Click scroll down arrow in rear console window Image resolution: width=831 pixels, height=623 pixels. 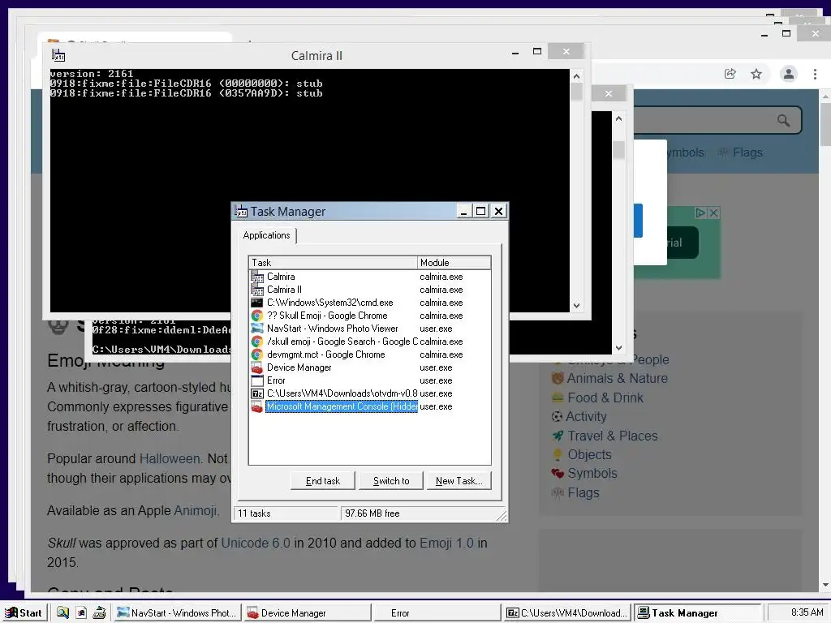618,348
